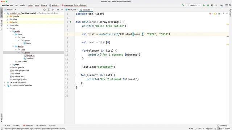This screenshot has width=232, height=130.
Task: Click the red errors indicator in the editor
Action: click(211, 14)
